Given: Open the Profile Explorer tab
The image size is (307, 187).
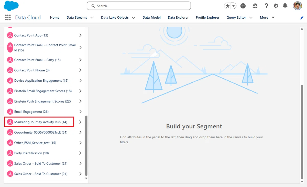Looking at the screenshot, I should pos(207,17).
